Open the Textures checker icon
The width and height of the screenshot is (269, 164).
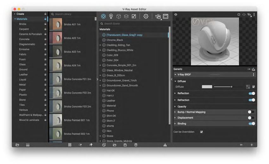pos(134,16)
